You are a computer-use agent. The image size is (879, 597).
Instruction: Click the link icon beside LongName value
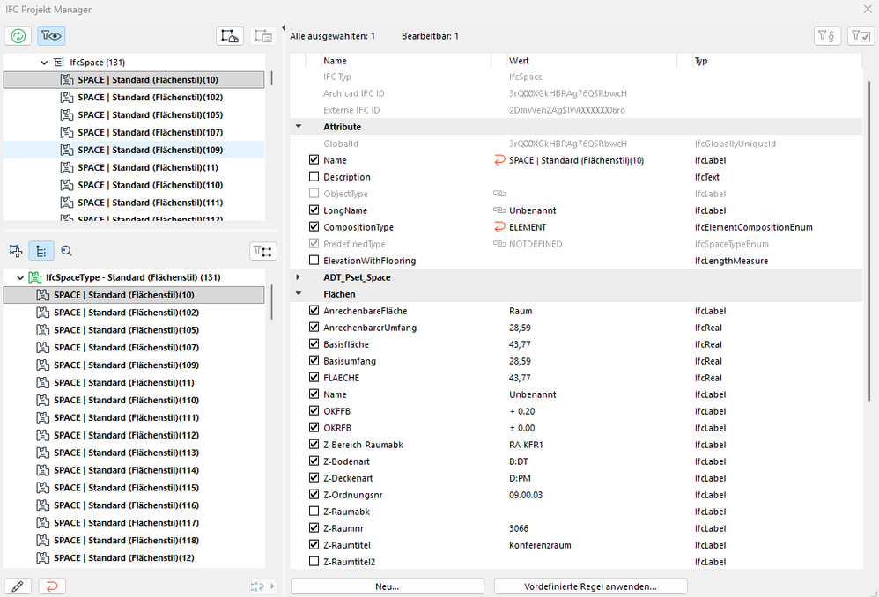pyautogui.click(x=499, y=210)
